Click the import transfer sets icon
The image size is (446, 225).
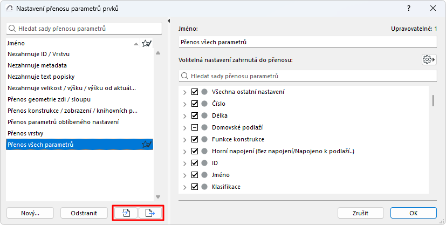point(126,213)
